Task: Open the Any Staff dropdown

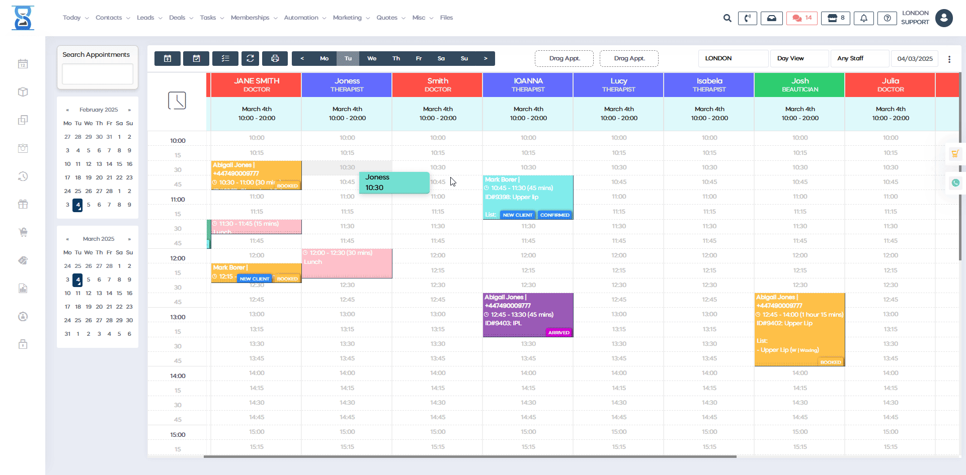Action: [859, 58]
